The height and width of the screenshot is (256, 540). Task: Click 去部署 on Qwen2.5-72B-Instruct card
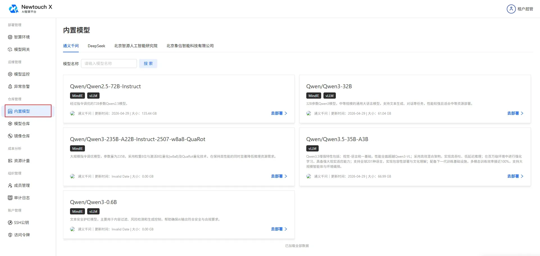click(277, 113)
